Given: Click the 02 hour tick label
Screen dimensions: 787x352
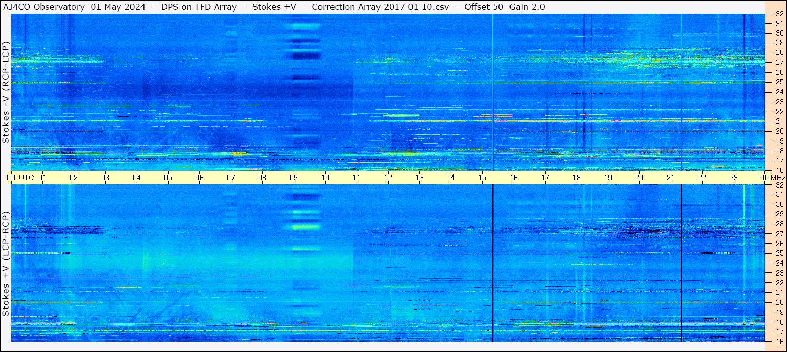Looking at the screenshot, I should [74, 178].
